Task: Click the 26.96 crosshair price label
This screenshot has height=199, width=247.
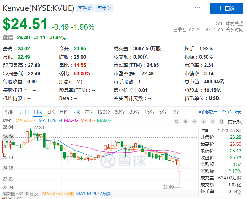Action: pyautogui.click(x=8, y=137)
